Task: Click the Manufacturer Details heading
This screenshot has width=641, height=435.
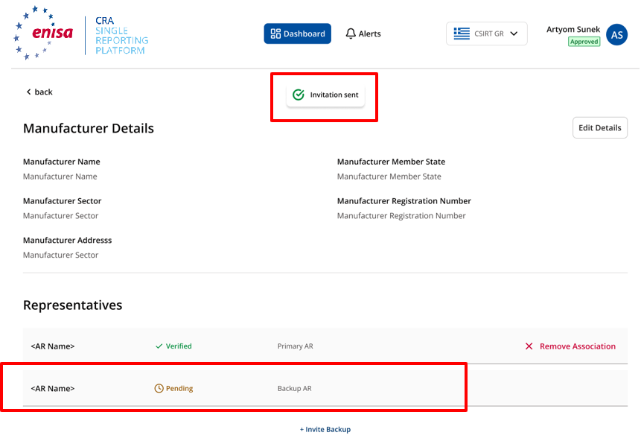Action: point(89,128)
